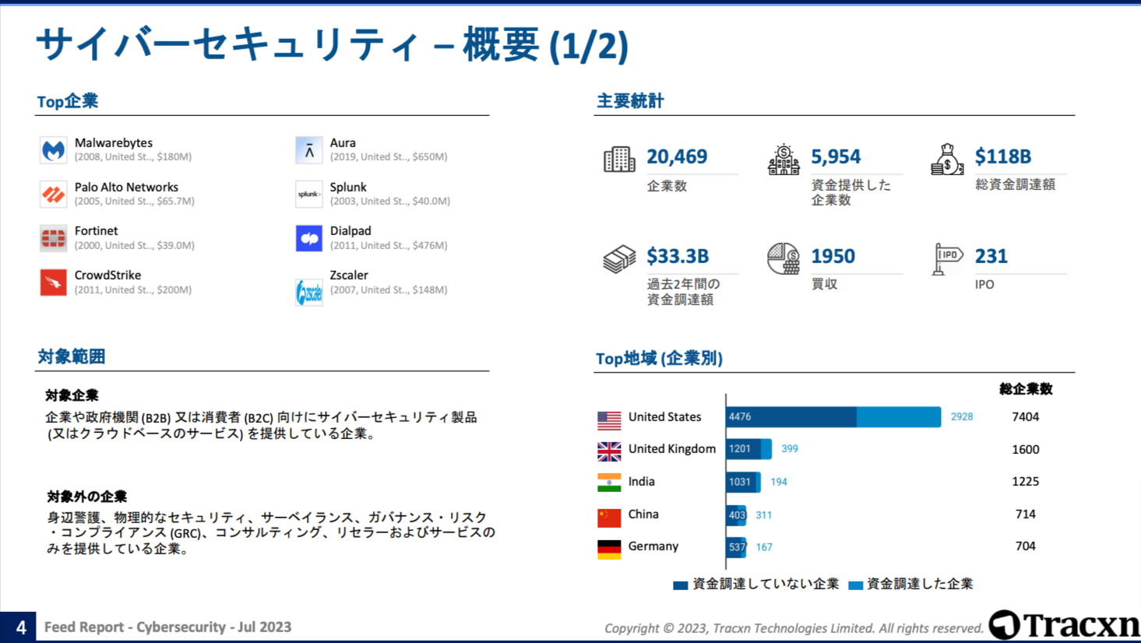Click the 1225 total for India
1141x643 pixels.
[1026, 482]
